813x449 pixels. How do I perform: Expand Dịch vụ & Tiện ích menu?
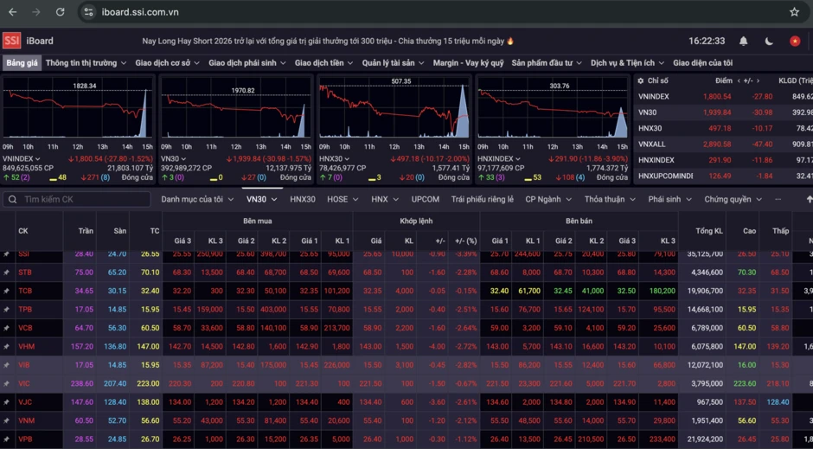627,63
